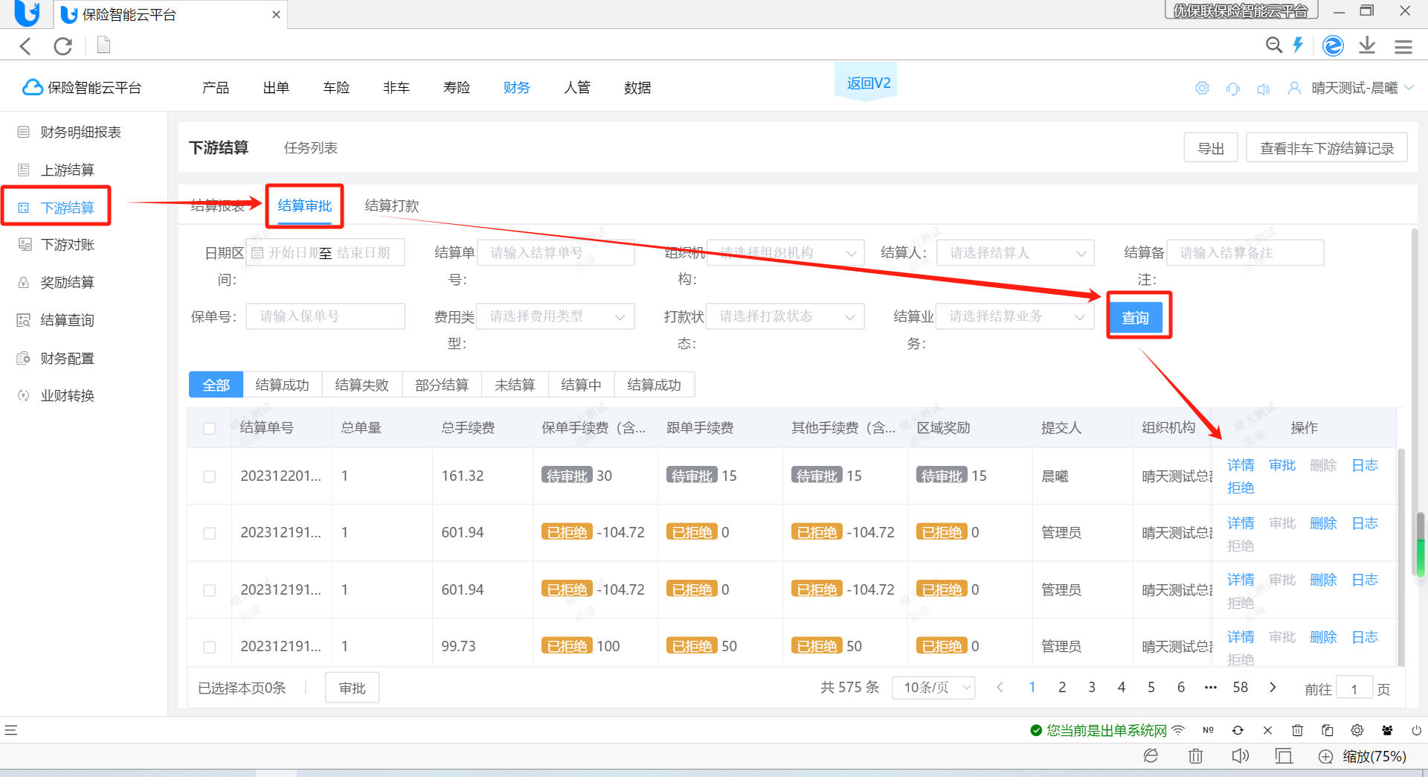1428x777 pixels.
Task: Click the headset support icon in header
Action: point(1233,89)
